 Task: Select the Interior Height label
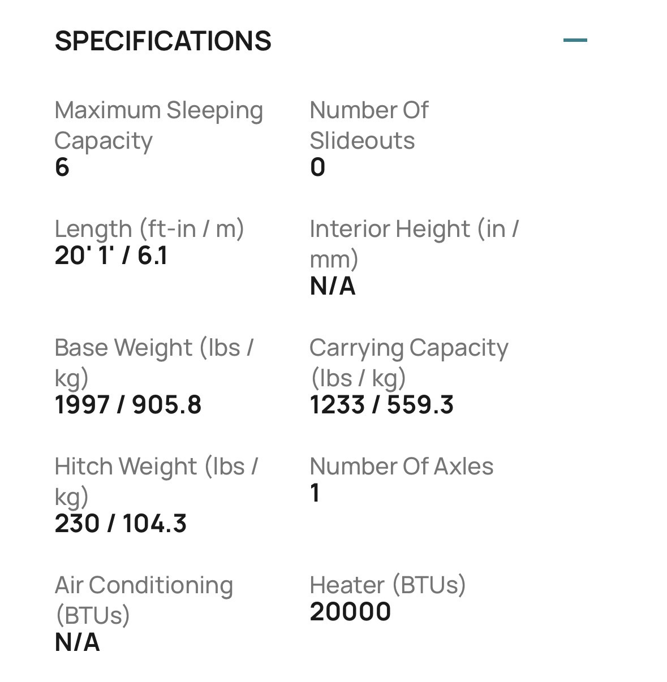click(x=414, y=244)
